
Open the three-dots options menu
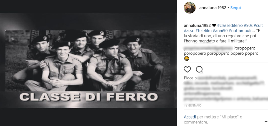pyautogui.click(x=266, y=121)
